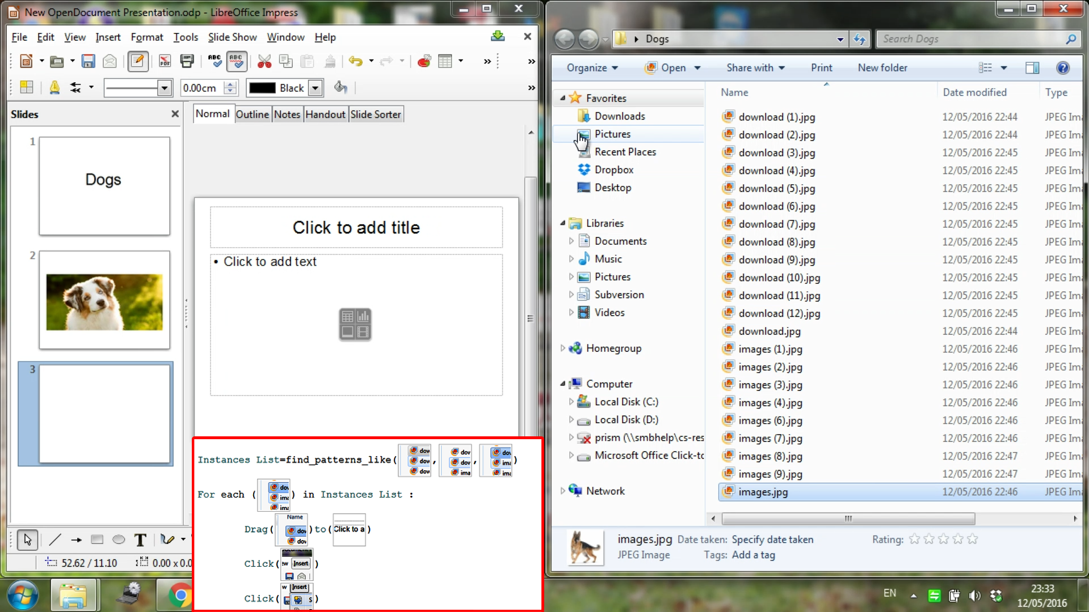This screenshot has height=612, width=1089.
Task: Click the Insert Chart icon
Action: click(x=424, y=61)
